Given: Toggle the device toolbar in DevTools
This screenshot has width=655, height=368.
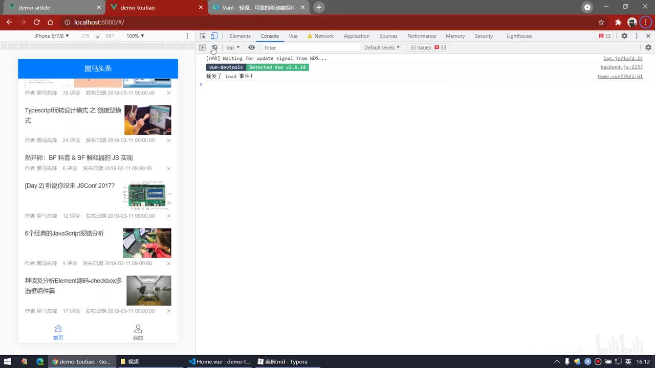Looking at the screenshot, I should 214,36.
